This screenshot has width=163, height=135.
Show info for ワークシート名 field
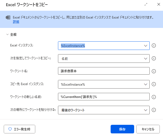point(154,71)
